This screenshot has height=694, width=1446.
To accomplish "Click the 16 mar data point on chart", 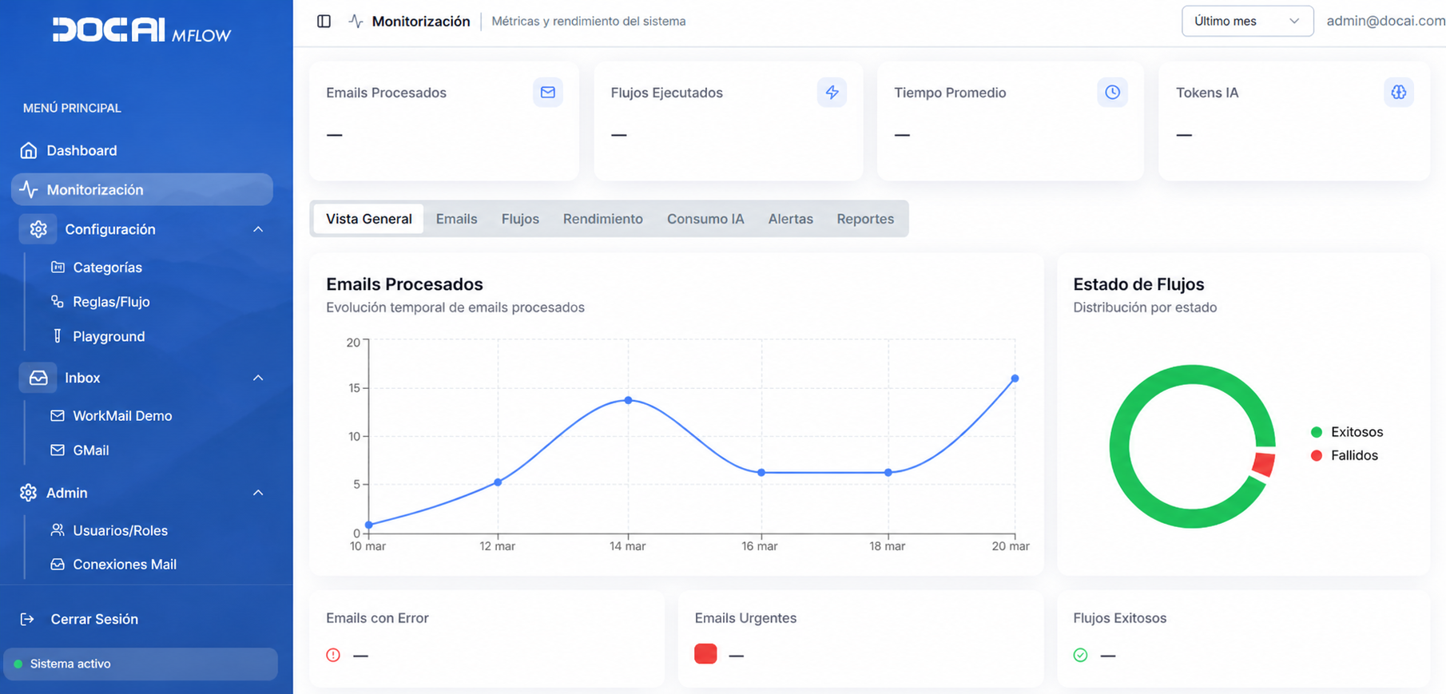I will 761,473.
